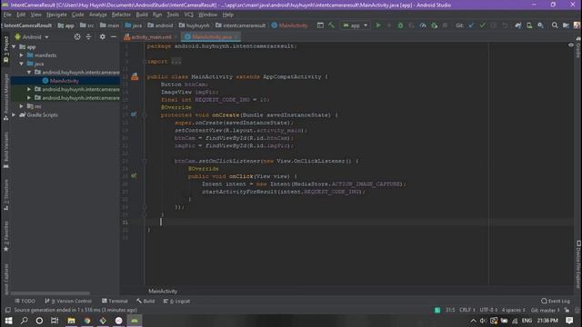Viewport: 582px width, 327px height.
Task: Open the VCS menu
Action: [x=188, y=15]
